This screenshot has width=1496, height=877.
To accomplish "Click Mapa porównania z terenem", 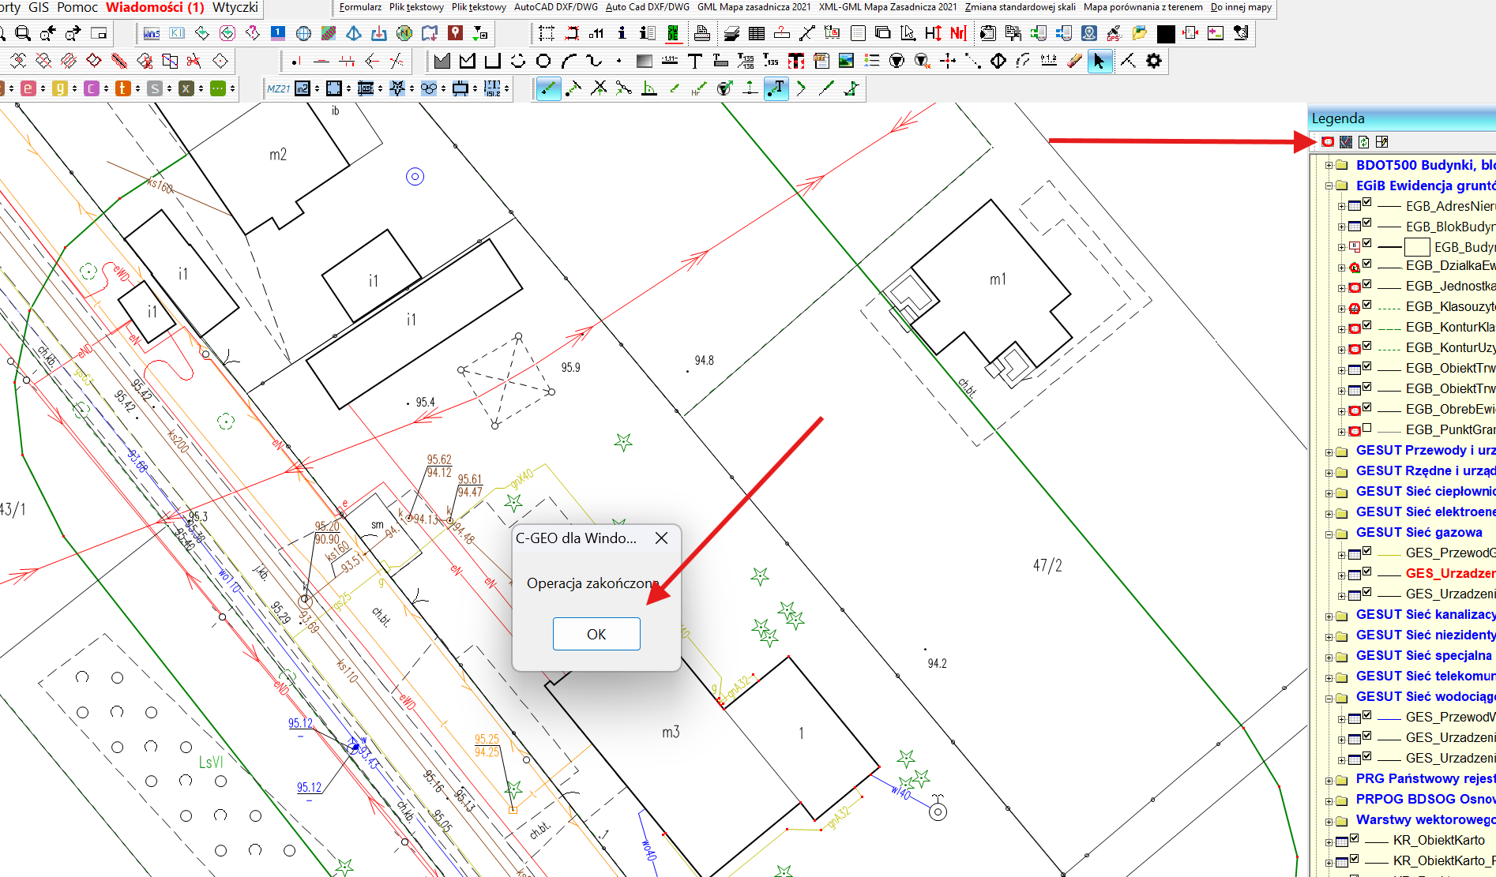I will coord(1143,7).
